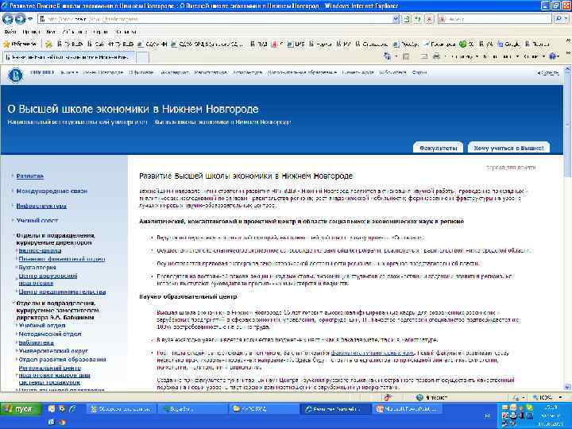This screenshot has height=429, width=572.
Task: Click the Refresh page icon
Action: [418, 19]
